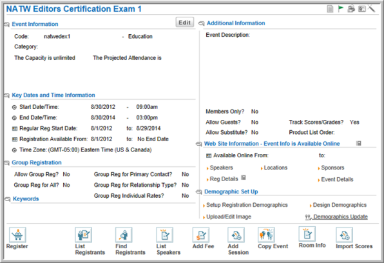This screenshot has height=263, width=384.
Task: Click the event title NATW Editors Certification Exam 1
Action: pyautogui.click(x=74, y=9)
